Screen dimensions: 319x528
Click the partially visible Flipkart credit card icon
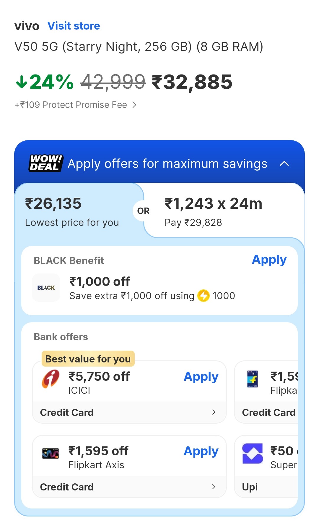coord(253,379)
